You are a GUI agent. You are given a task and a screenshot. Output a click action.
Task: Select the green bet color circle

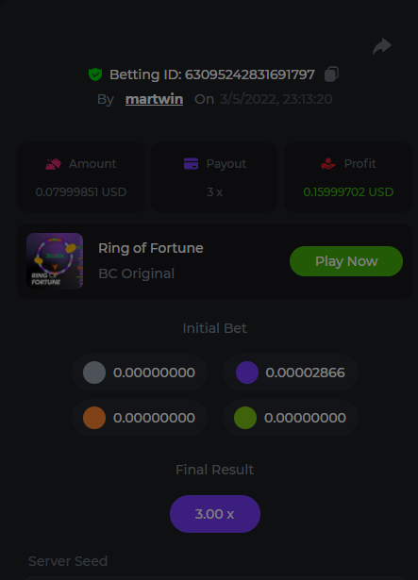tap(245, 418)
